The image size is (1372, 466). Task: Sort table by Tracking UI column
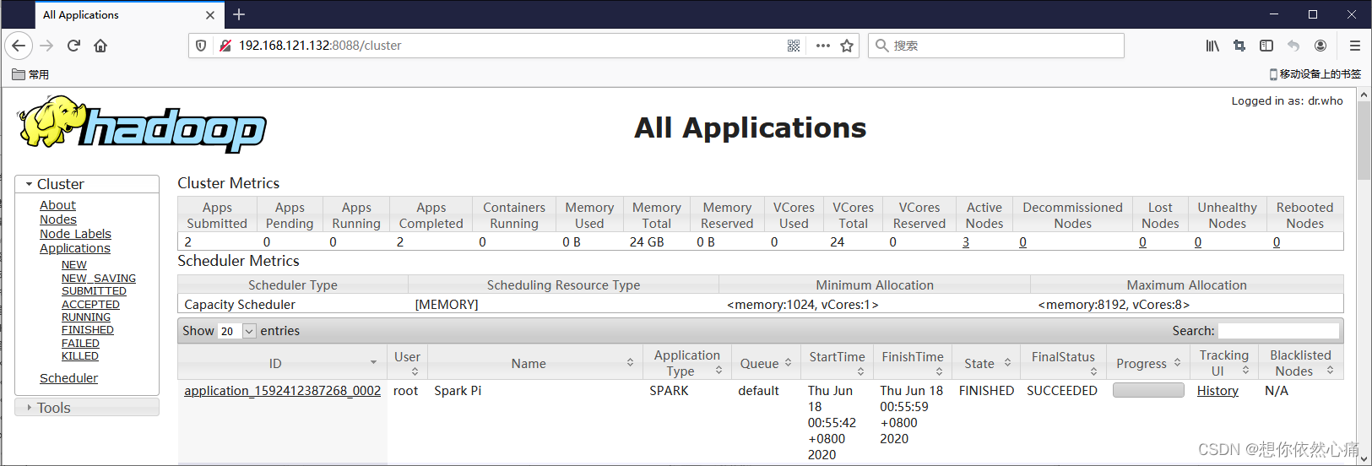(x=1224, y=363)
